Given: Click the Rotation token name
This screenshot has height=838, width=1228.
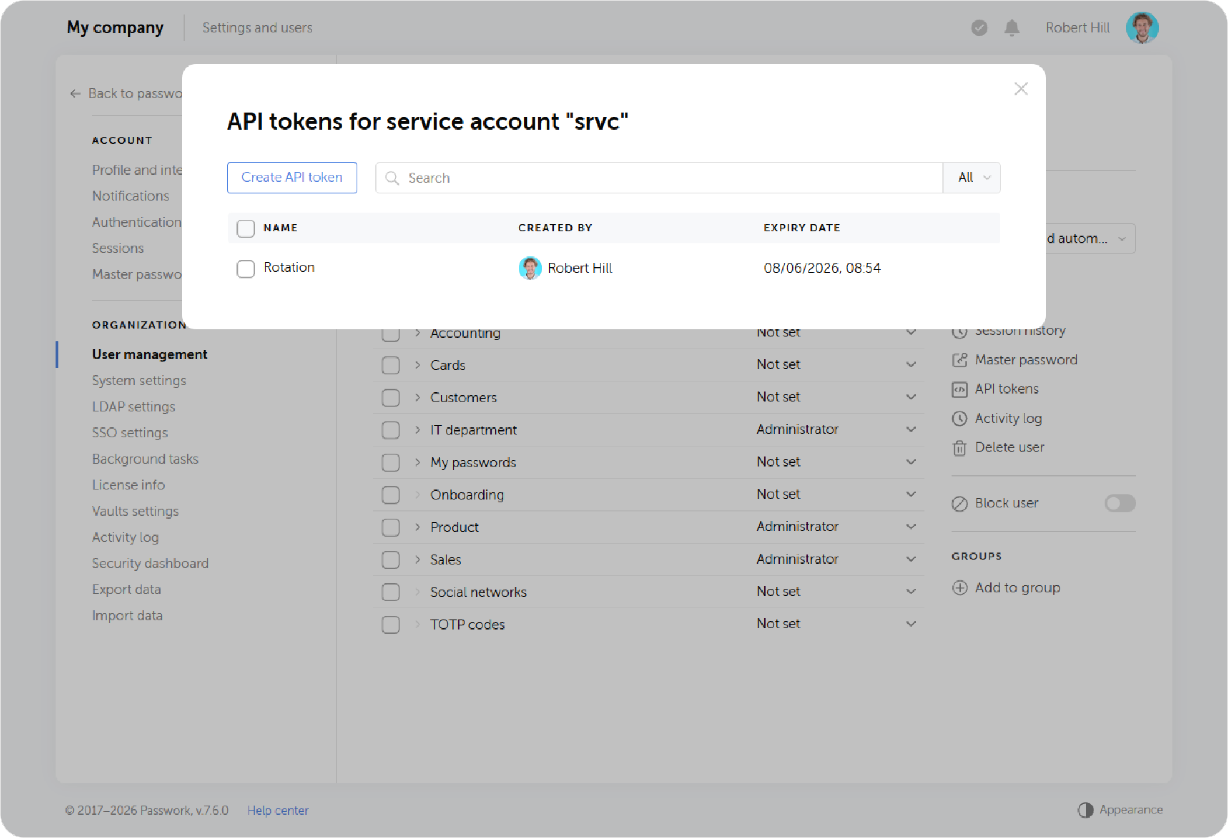Looking at the screenshot, I should pos(289,267).
